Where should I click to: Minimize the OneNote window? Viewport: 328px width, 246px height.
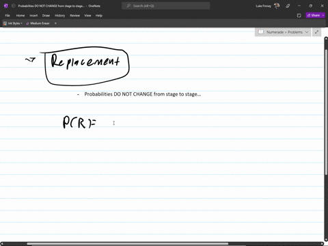pos(299,6)
